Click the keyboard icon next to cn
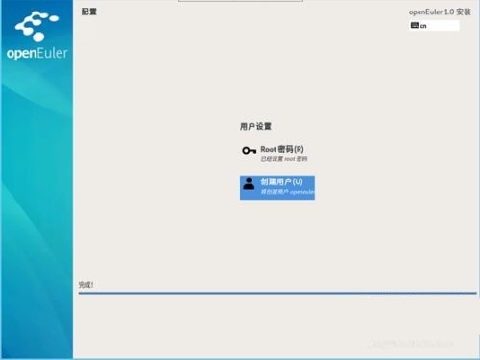Viewport: 480px width, 360px height. pos(415,25)
